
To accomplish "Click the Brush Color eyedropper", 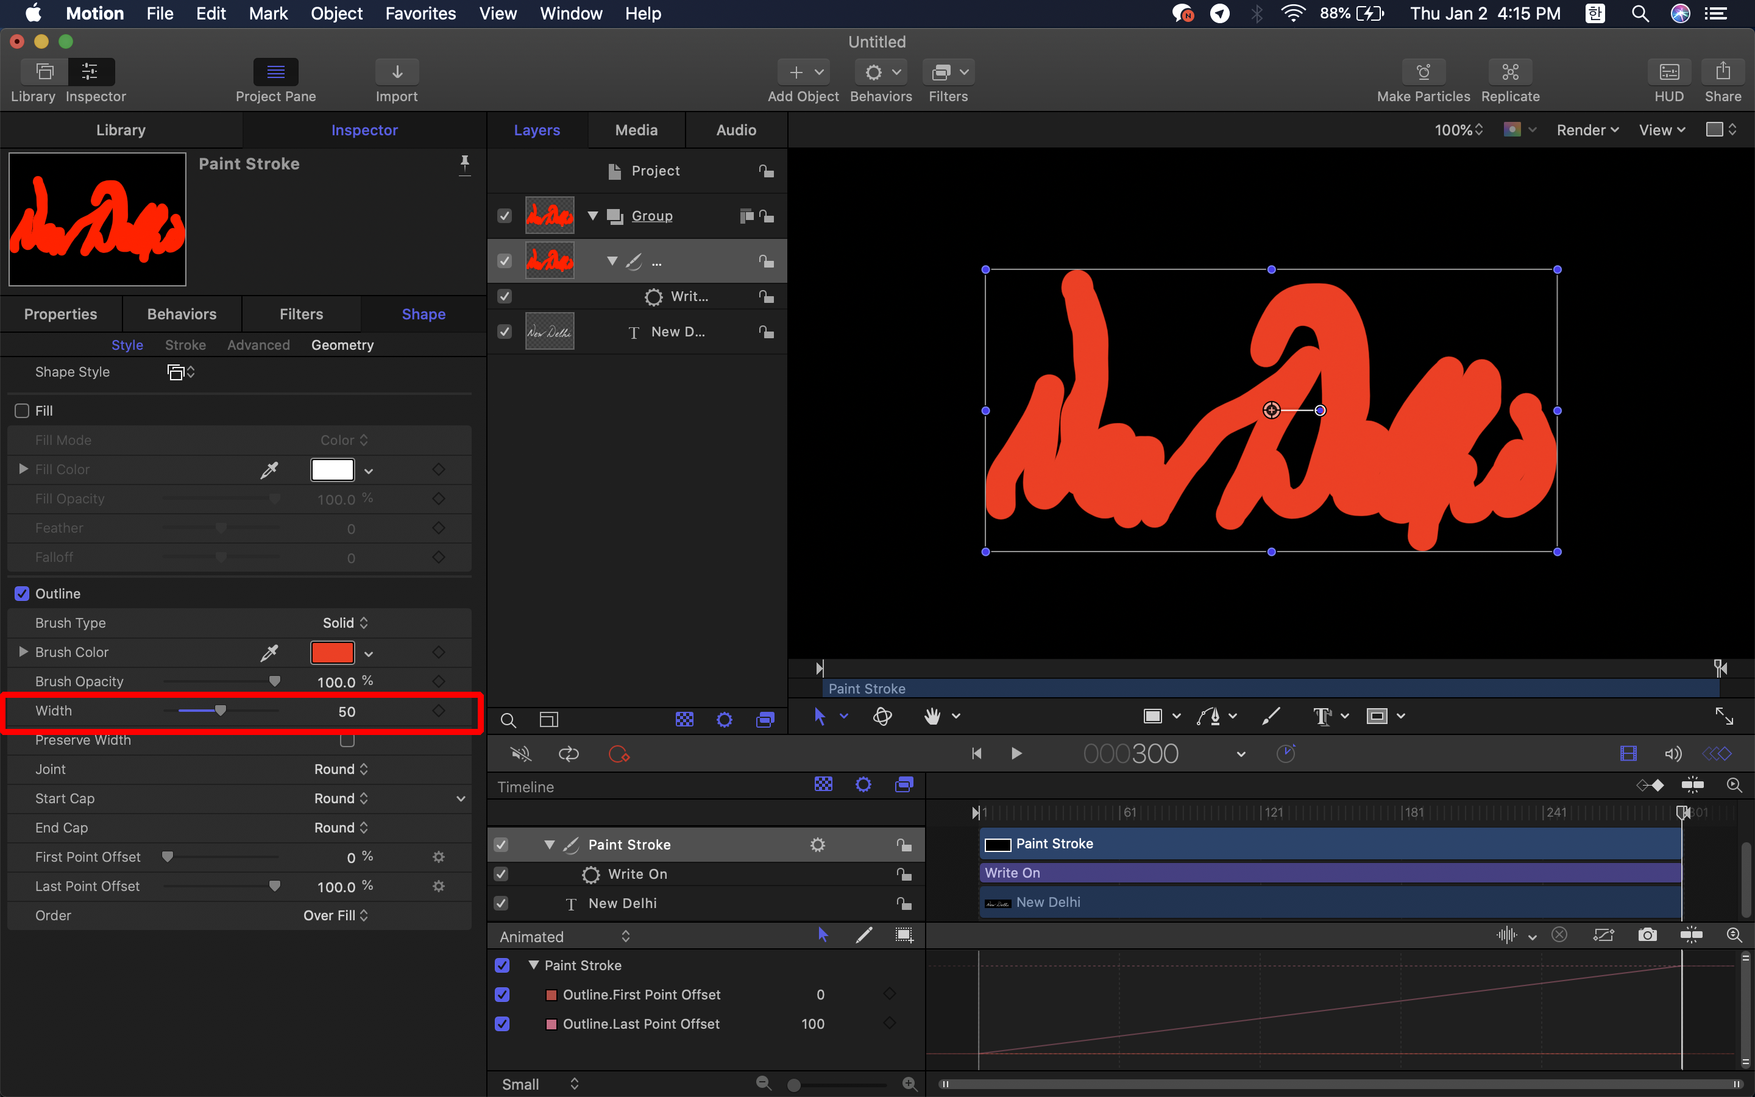I will coord(269,652).
